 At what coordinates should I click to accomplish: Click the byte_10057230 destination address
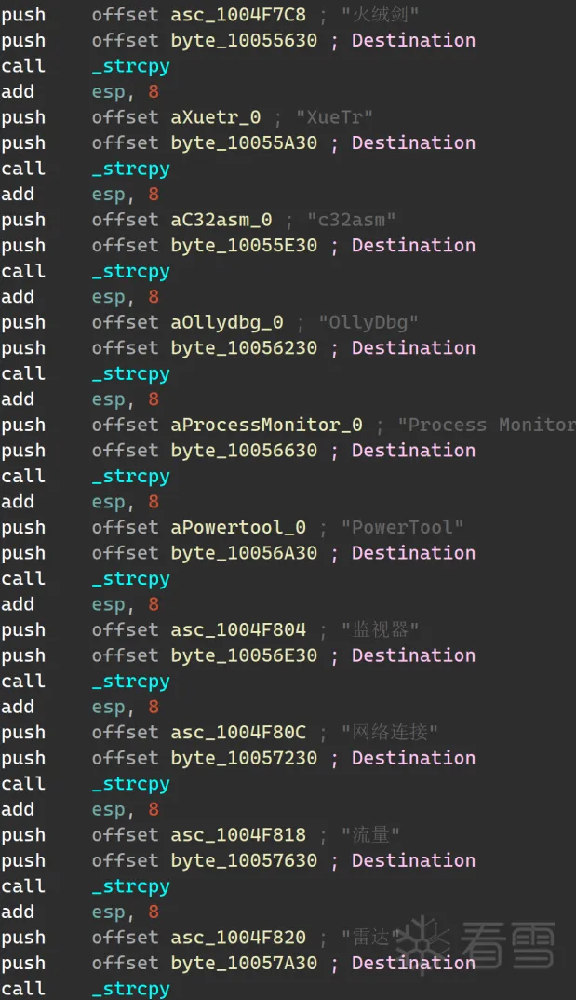pos(244,758)
